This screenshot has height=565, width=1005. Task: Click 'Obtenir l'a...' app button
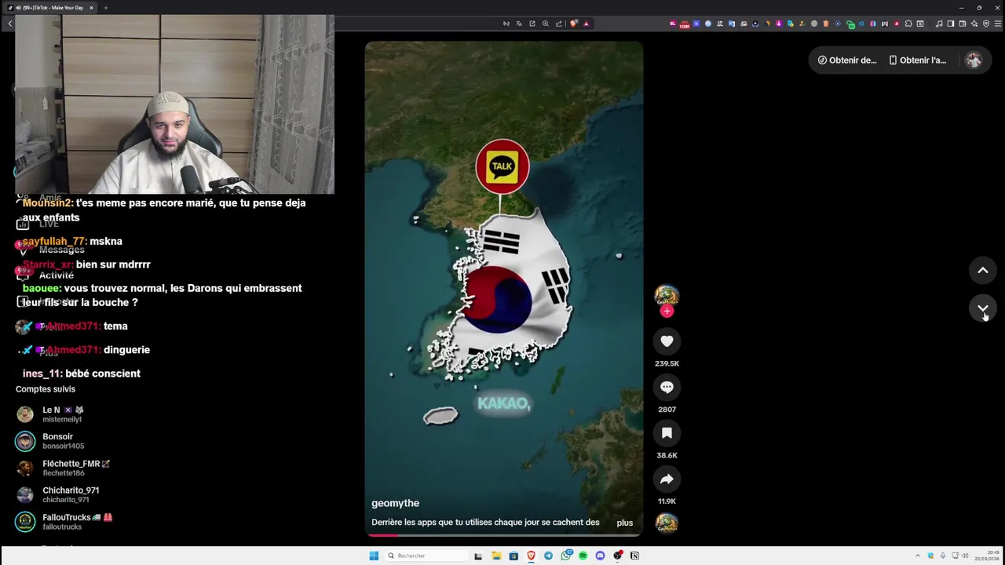[x=918, y=60]
